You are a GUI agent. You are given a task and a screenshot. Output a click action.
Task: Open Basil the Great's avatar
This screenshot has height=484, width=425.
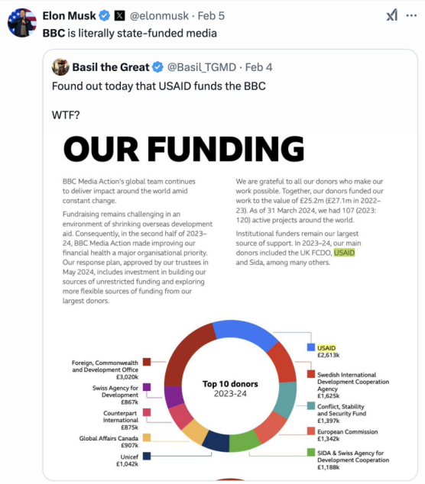pyautogui.click(x=60, y=67)
